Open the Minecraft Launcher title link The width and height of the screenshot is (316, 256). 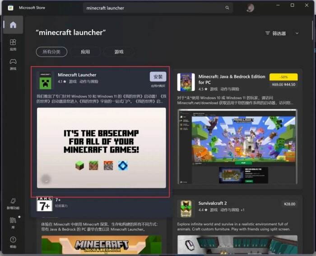coord(77,75)
